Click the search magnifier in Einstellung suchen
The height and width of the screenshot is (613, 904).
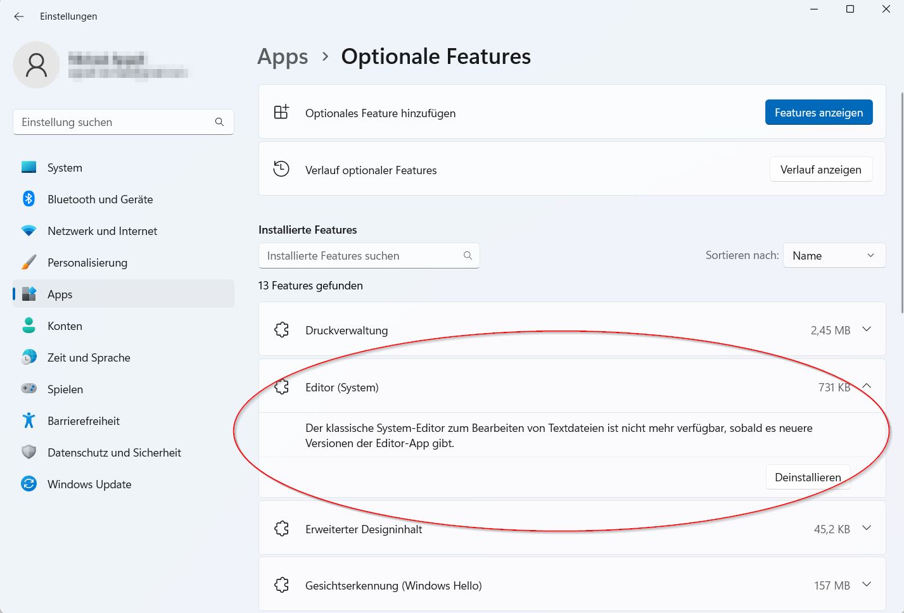pyautogui.click(x=219, y=122)
